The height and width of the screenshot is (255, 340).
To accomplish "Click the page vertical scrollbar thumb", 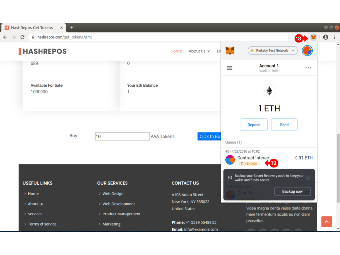I will click(338, 168).
